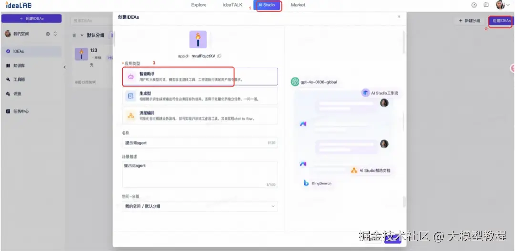Click the purple 创建IDEAs sidebar button
The width and height of the screenshot is (515, 251).
[31, 19]
